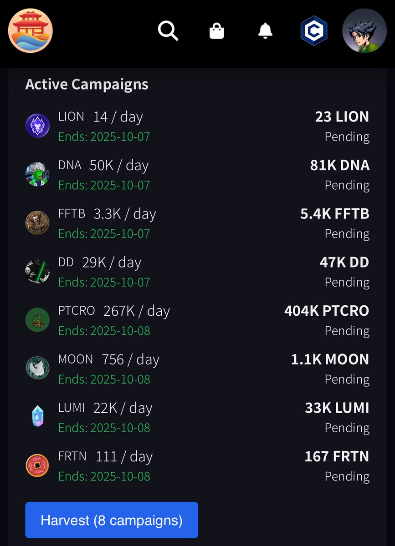Click the DNA campaign token icon
Screen dimensions: 395x546
(37, 174)
